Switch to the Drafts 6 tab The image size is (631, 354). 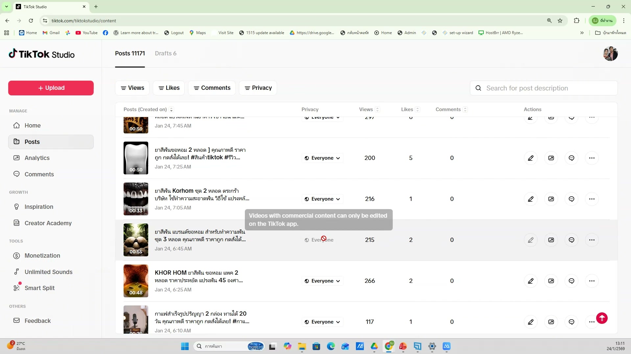166,53
